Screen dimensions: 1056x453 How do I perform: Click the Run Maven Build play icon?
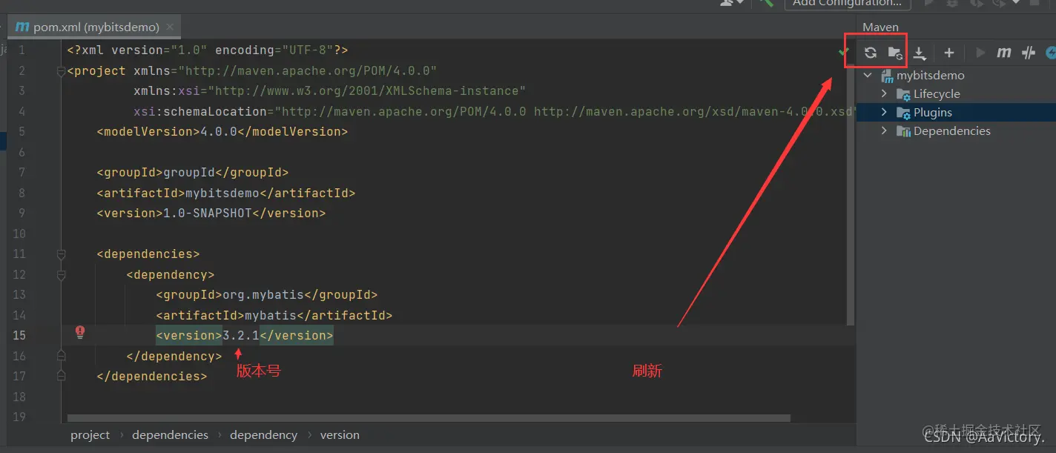980,53
